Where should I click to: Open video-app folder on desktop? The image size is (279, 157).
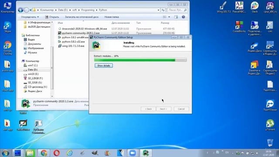click(x=7, y=86)
